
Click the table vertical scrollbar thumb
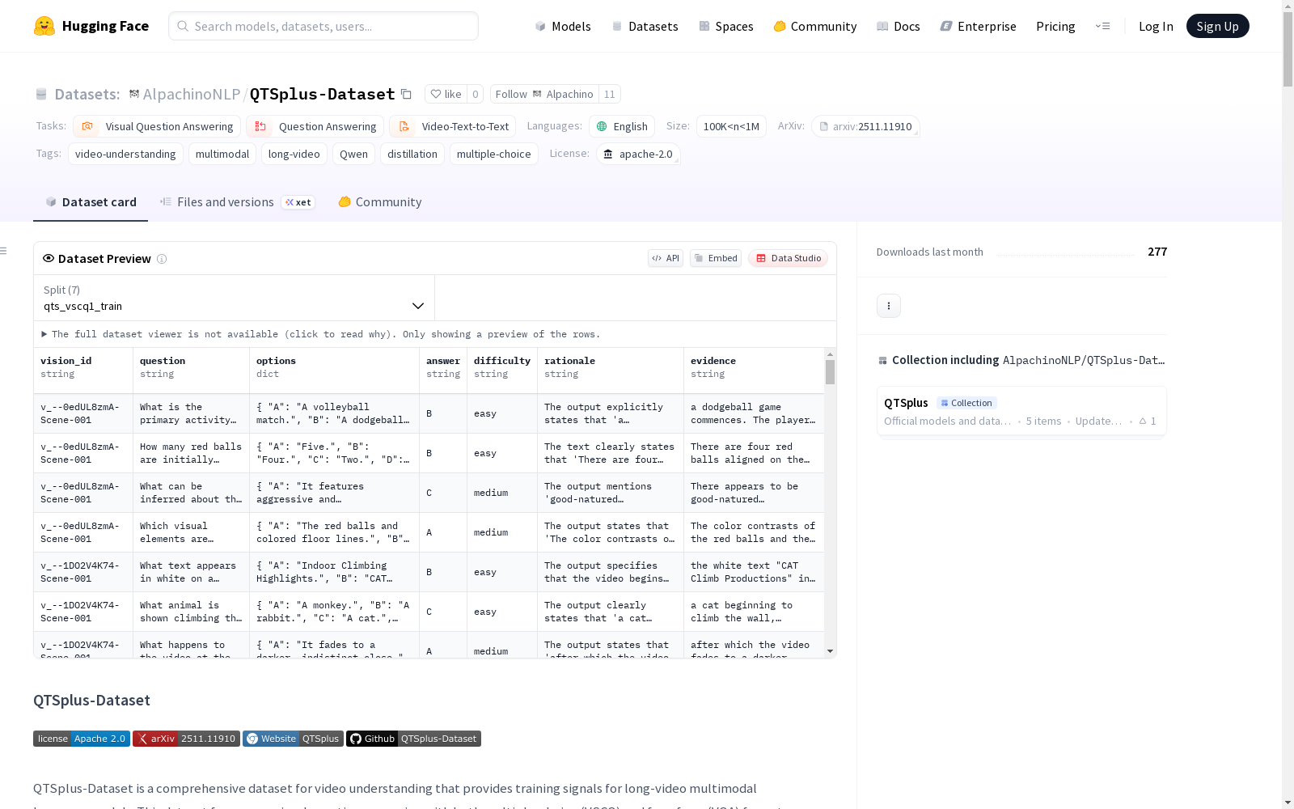coord(830,372)
